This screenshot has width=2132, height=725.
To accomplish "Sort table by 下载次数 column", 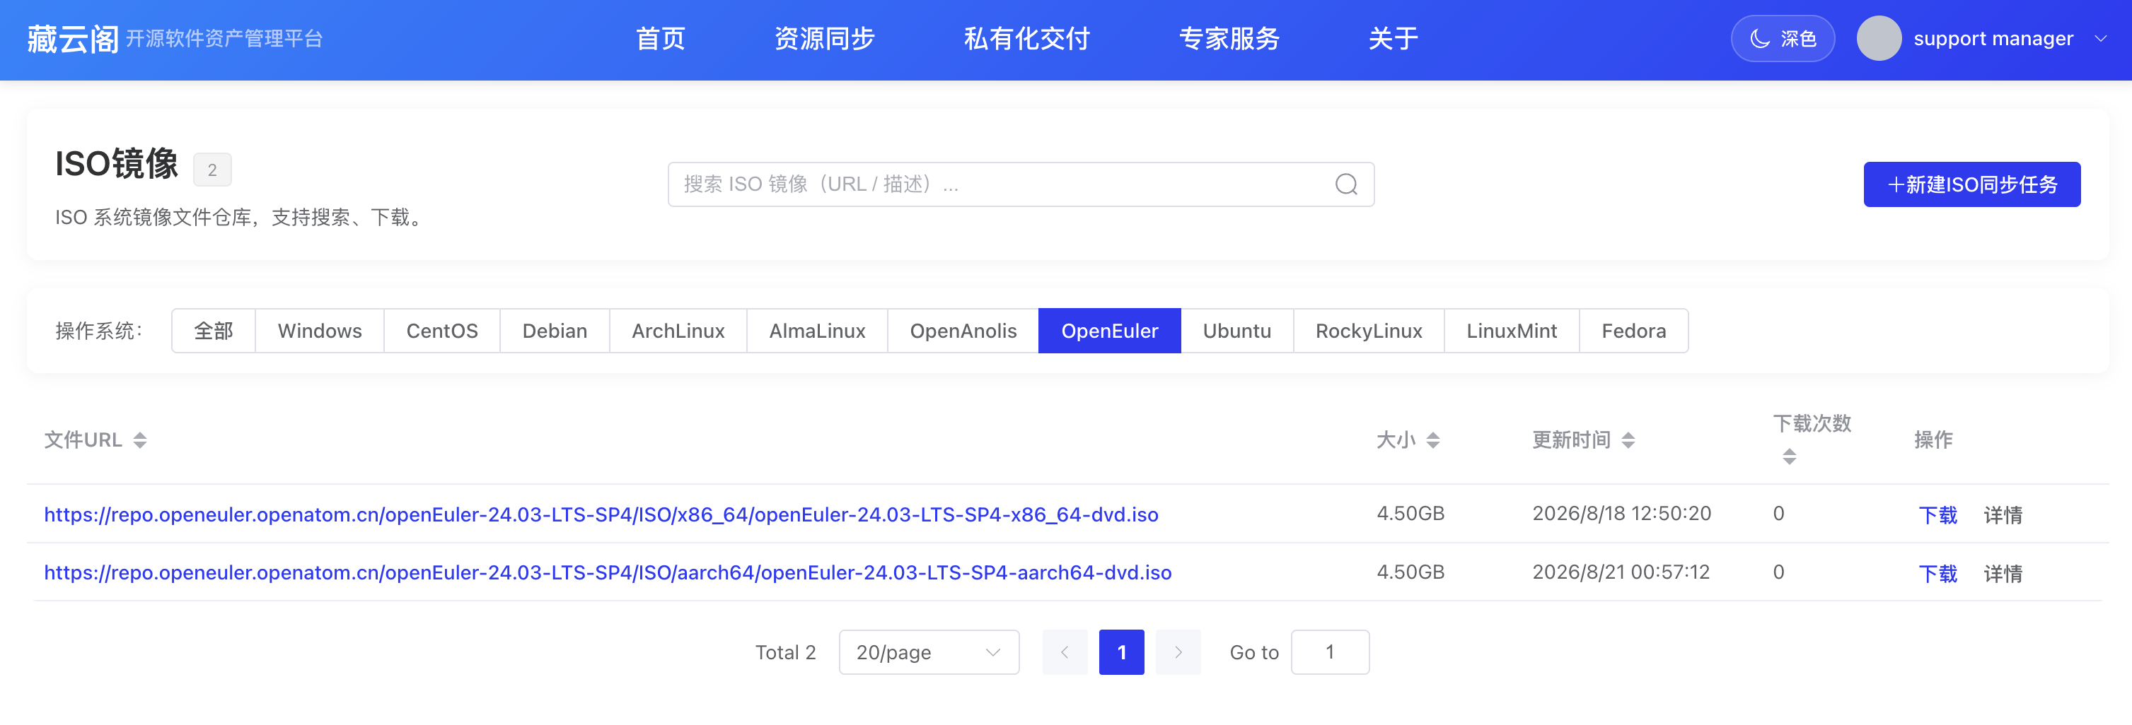I will pyautogui.click(x=1790, y=456).
